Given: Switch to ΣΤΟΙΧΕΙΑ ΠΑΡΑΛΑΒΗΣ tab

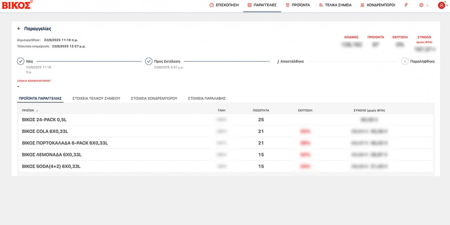Looking at the screenshot, I should click(x=207, y=98).
